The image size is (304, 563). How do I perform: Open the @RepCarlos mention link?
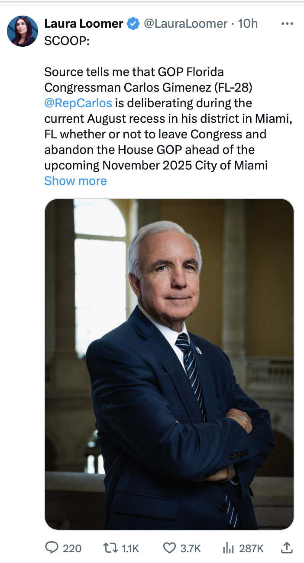78,103
